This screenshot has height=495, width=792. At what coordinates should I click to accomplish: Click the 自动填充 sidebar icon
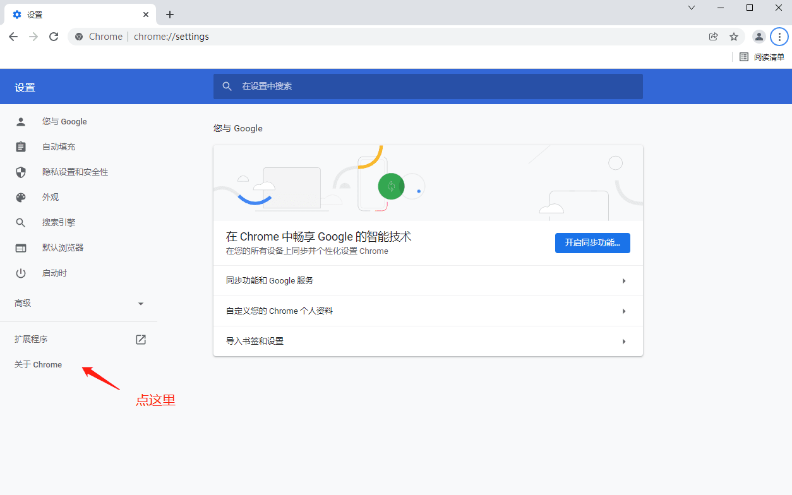tap(21, 146)
